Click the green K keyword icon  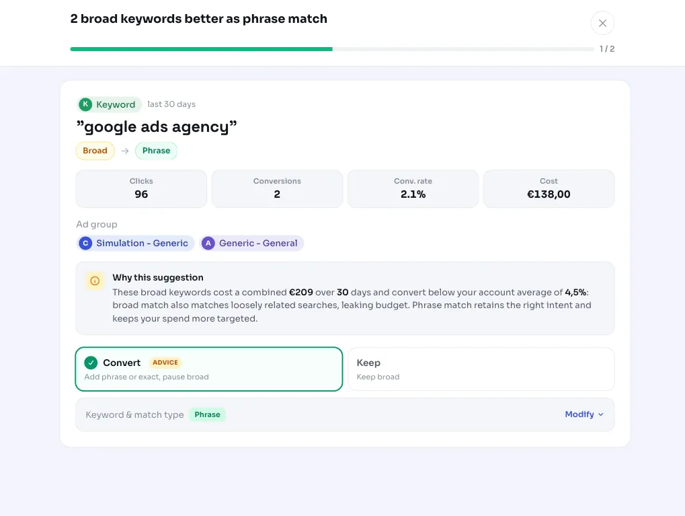click(x=85, y=104)
